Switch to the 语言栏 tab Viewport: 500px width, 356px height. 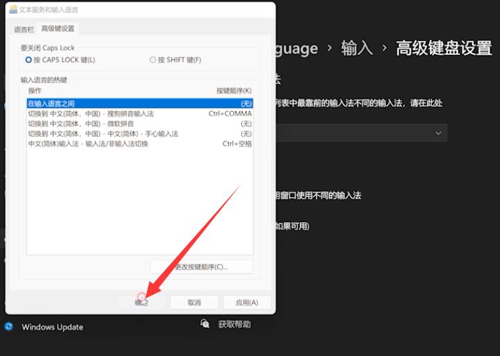tap(24, 30)
